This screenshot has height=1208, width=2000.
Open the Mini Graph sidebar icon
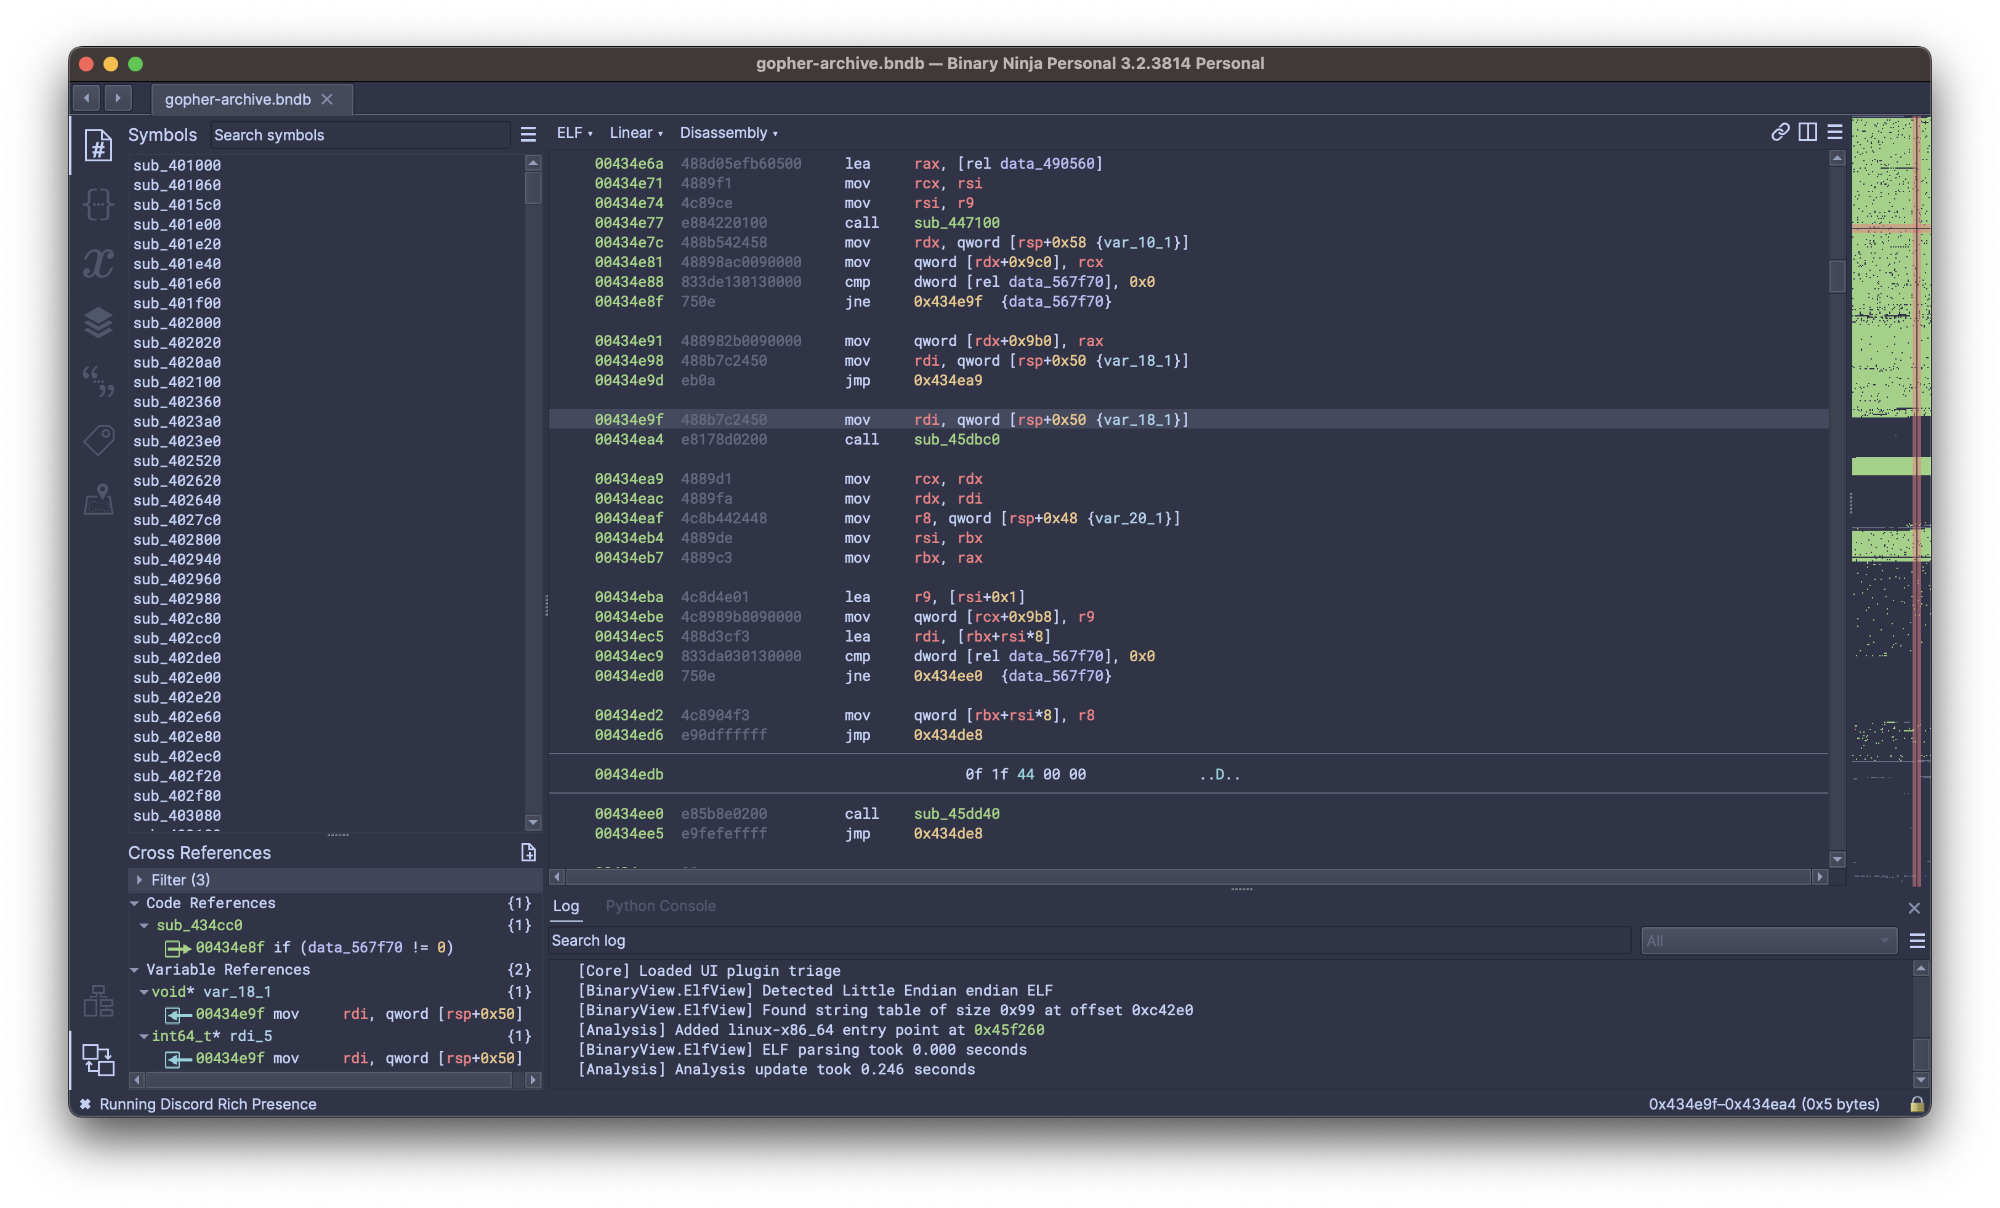coord(99,1001)
